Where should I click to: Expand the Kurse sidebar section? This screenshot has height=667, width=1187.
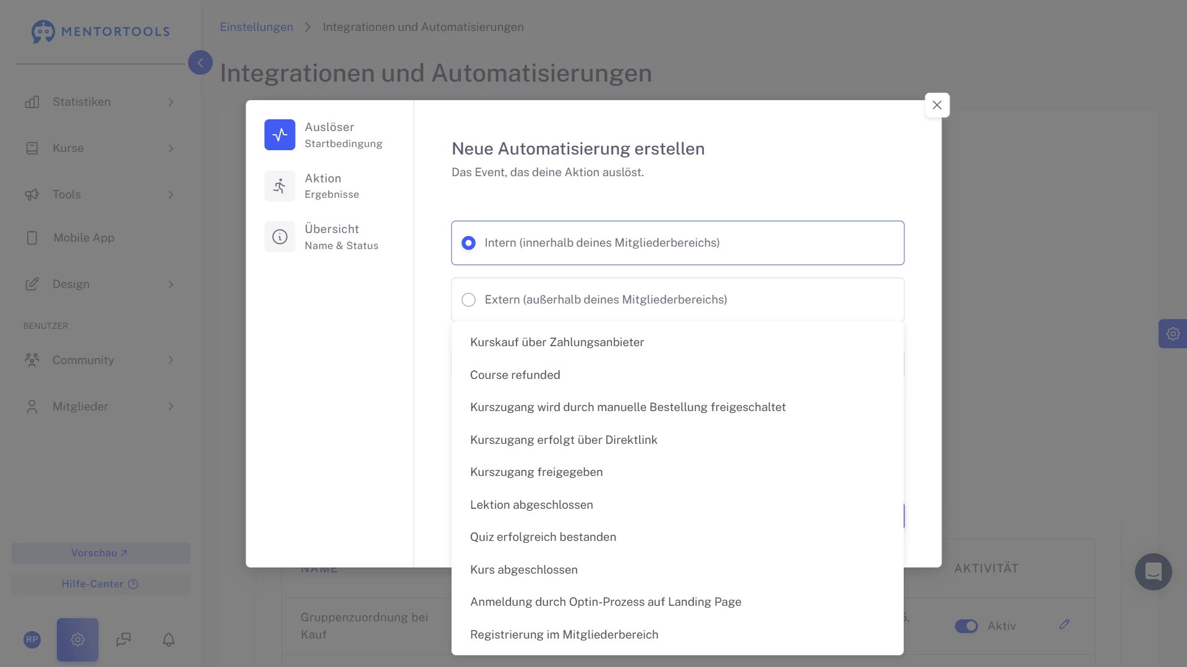point(99,148)
